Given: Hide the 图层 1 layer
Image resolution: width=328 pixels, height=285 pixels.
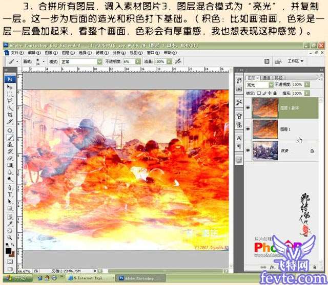Looking at the screenshot, I should [248, 129].
